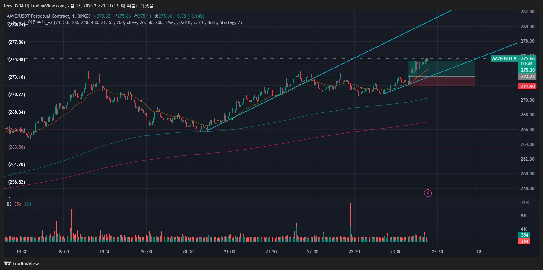Click the +0.38 (+0.14%) change value

[189, 16]
